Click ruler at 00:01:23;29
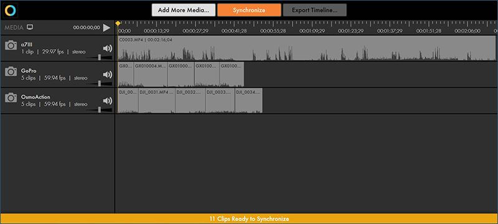The width and height of the screenshot is (498, 224). click(350, 30)
